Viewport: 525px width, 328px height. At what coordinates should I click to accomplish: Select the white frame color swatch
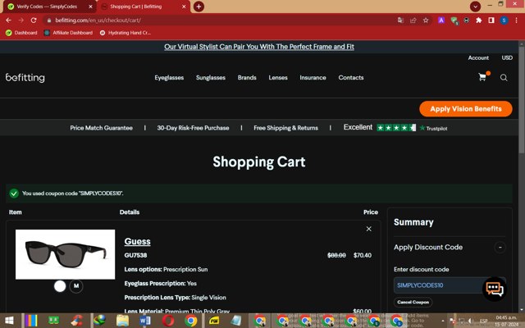point(60,286)
